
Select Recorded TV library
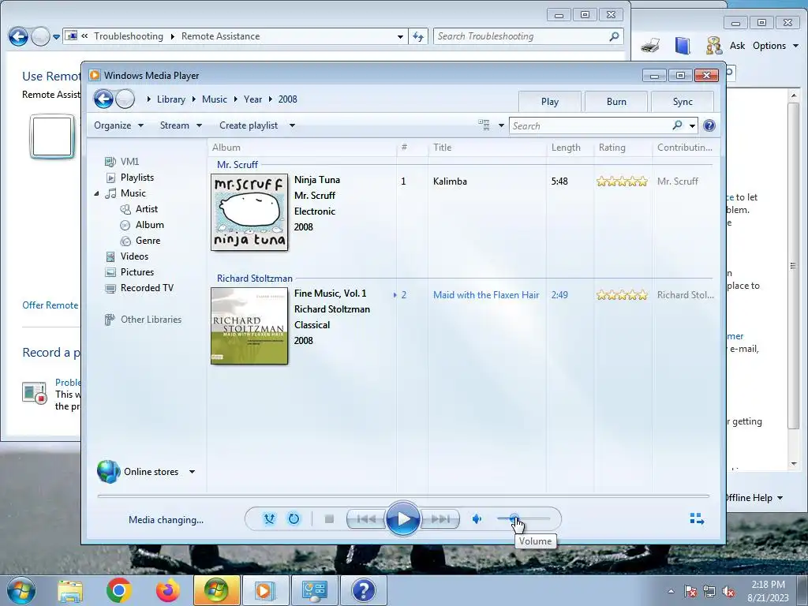(x=147, y=288)
